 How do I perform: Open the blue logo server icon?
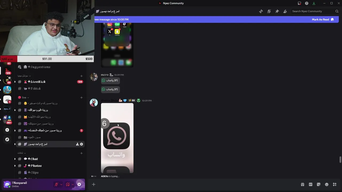click(x=7, y=90)
